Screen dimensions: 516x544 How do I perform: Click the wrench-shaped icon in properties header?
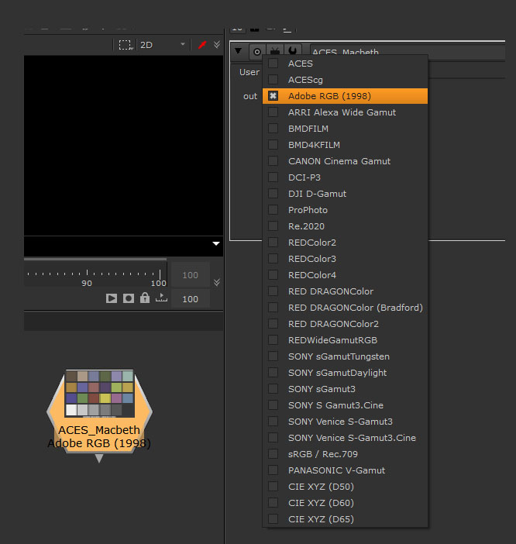pyautogui.click(x=293, y=52)
